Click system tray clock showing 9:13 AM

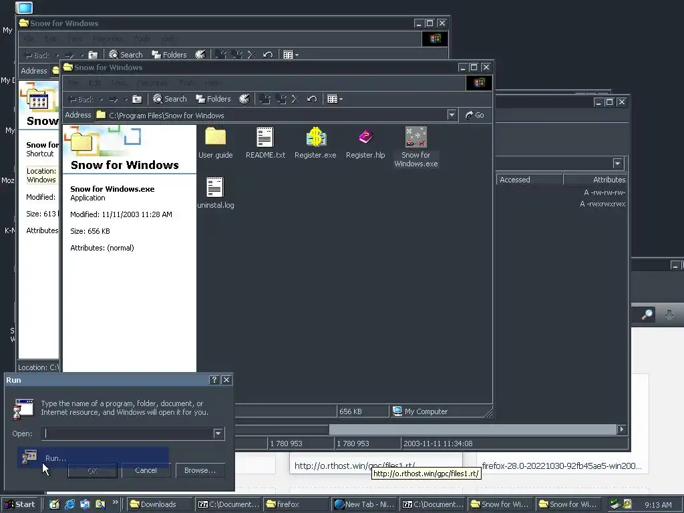point(658,505)
